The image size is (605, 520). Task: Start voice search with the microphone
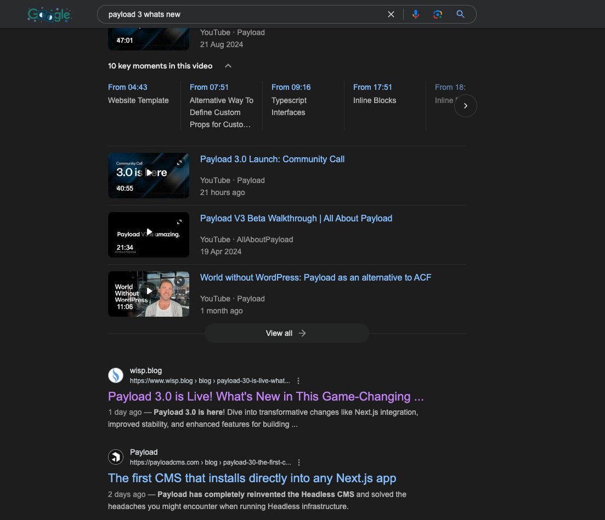pos(416,14)
